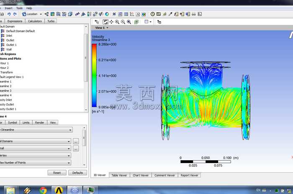Image resolution: width=293 pixels, height=194 pixels.
Task: Choose the viewer Select mode arrow
Action: tap(97, 22)
